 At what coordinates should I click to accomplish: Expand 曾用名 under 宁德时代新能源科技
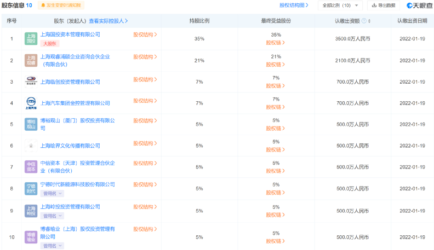click(53, 194)
